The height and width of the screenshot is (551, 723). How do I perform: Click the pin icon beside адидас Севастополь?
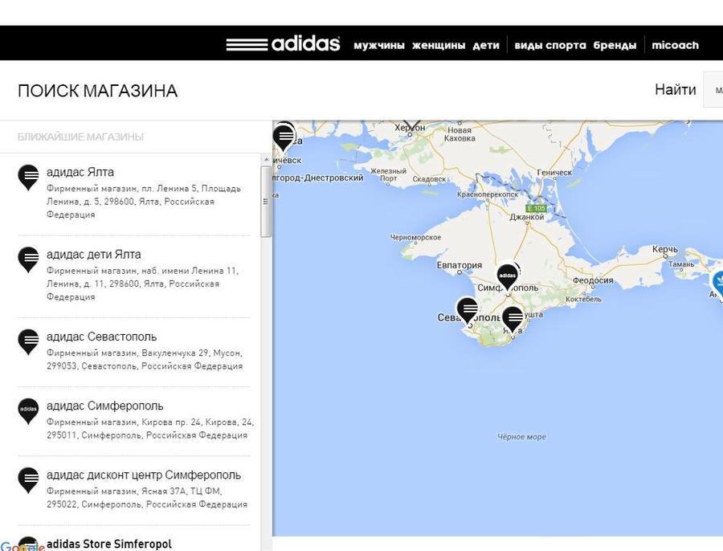pyautogui.click(x=28, y=341)
